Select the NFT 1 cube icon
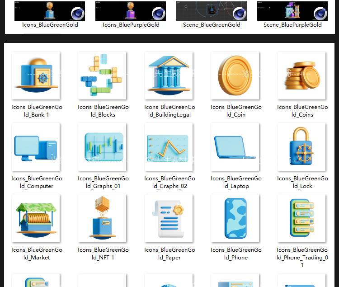339x287 pixels. click(x=102, y=218)
